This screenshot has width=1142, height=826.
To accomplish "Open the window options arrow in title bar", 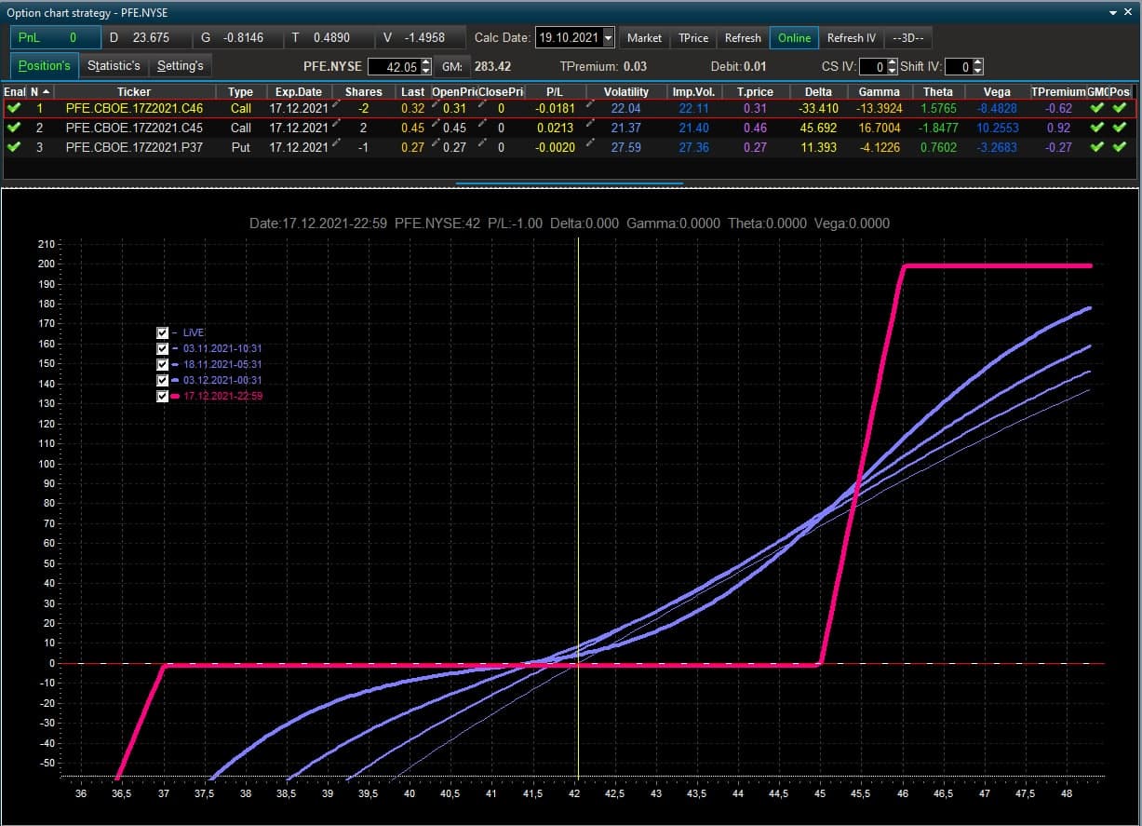I will tap(1115, 13).
